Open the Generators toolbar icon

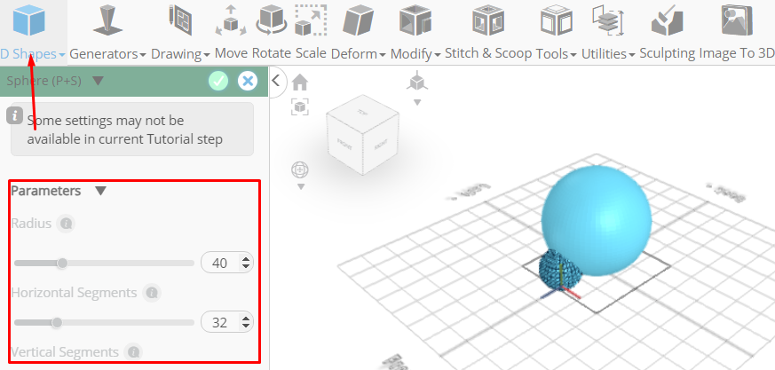(x=107, y=20)
